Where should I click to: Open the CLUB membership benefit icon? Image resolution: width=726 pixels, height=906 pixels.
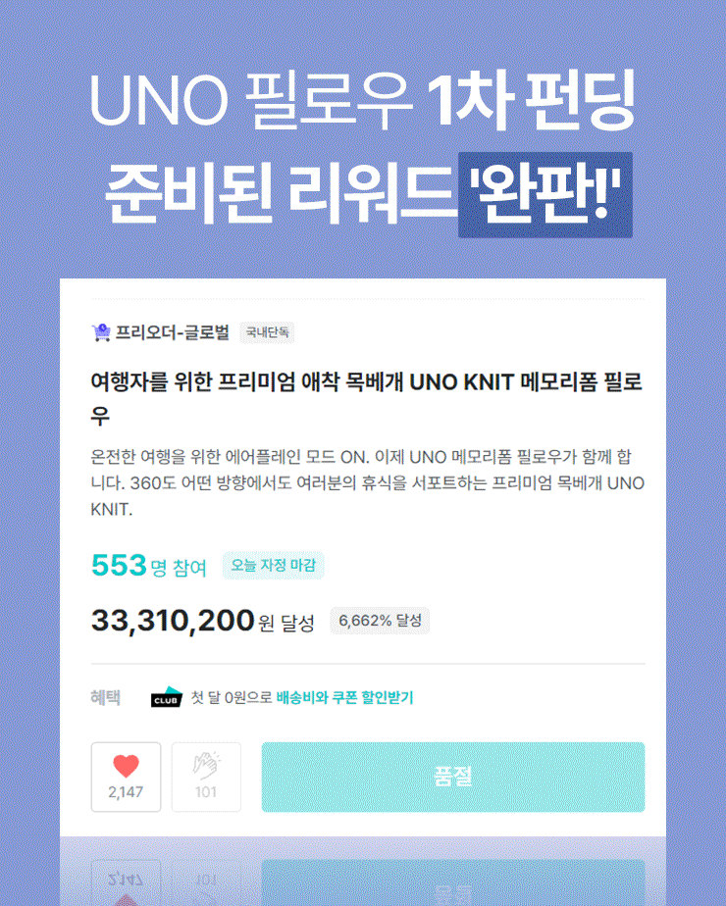point(167,698)
